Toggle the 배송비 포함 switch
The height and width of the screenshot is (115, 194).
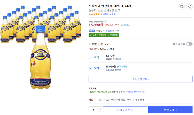coord(189,44)
